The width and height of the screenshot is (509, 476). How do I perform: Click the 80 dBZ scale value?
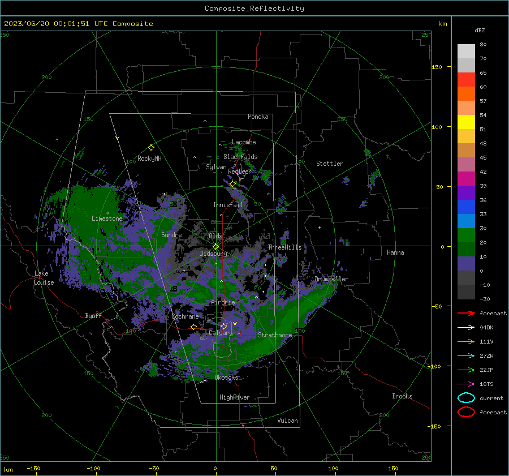tap(483, 45)
